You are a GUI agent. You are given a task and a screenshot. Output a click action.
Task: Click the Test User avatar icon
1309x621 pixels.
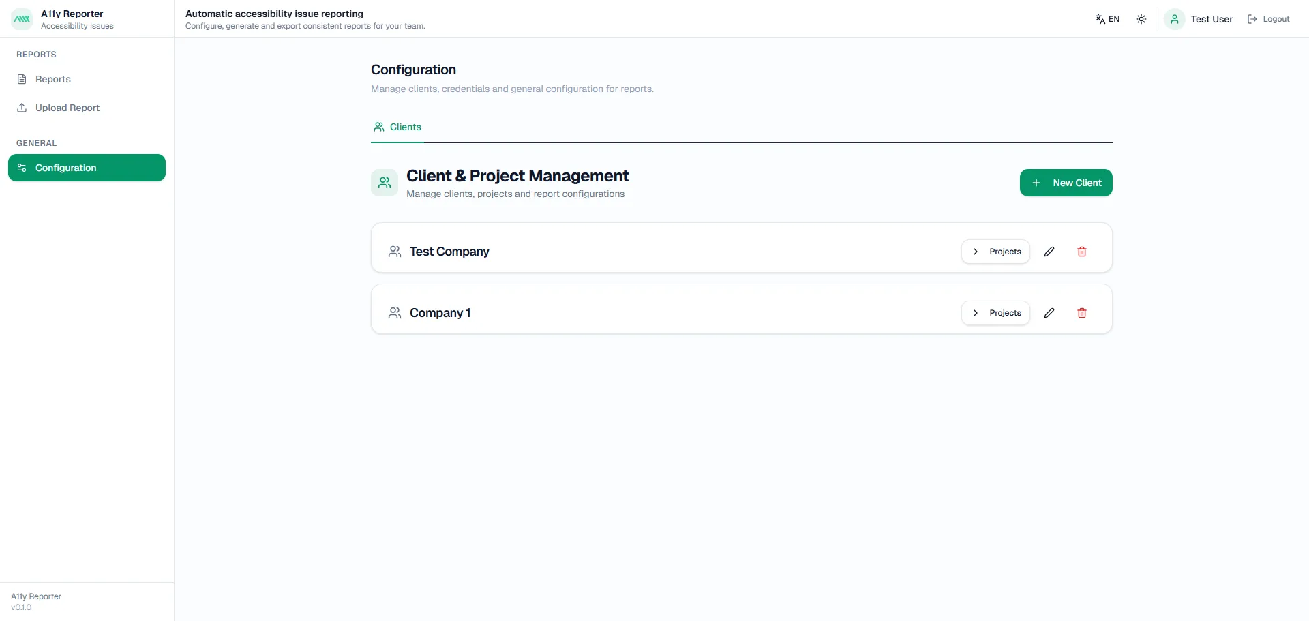(1174, 19)
